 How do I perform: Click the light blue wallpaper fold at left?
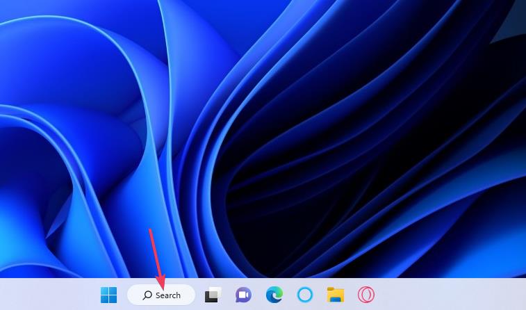click(42, 125)
